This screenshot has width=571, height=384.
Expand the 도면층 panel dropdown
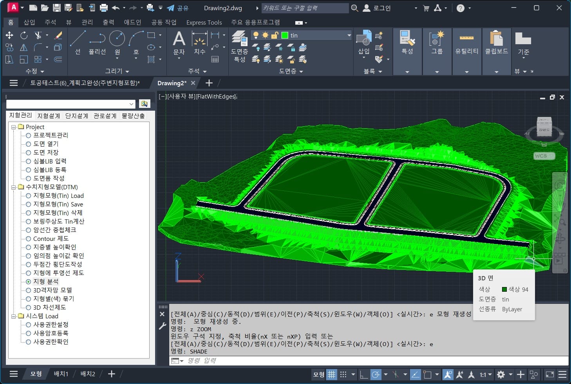pos(291,71)
